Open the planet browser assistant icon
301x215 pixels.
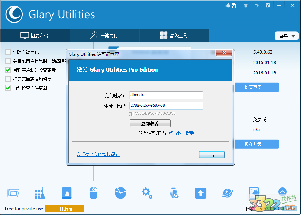coord(227,193)
